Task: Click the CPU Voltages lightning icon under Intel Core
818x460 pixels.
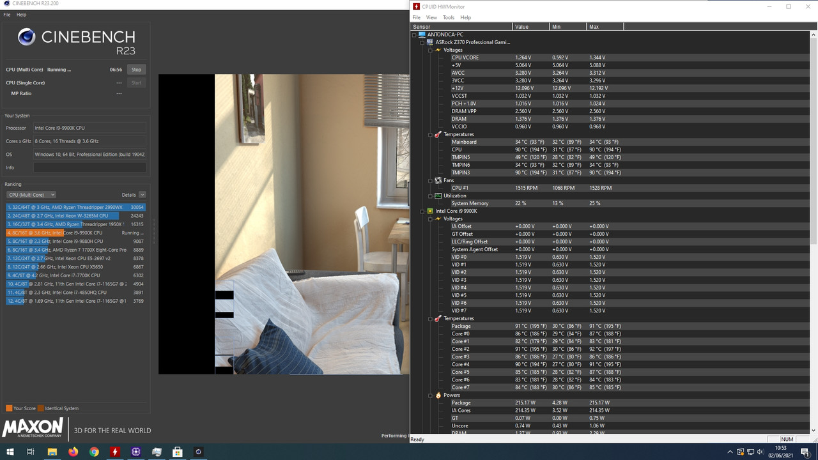Action: coord(438,218)
